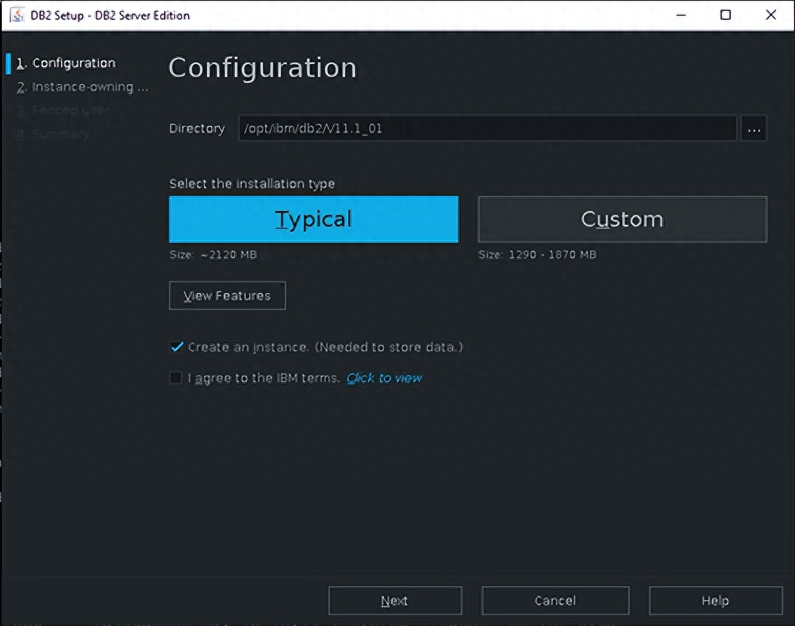The image size is (795, 626).
Task: Open IBM terms via Click to view link
Action: (384, 378)
